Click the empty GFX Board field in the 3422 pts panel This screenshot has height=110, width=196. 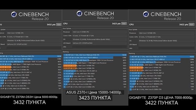pyautogui.click(x=167, y=45)
